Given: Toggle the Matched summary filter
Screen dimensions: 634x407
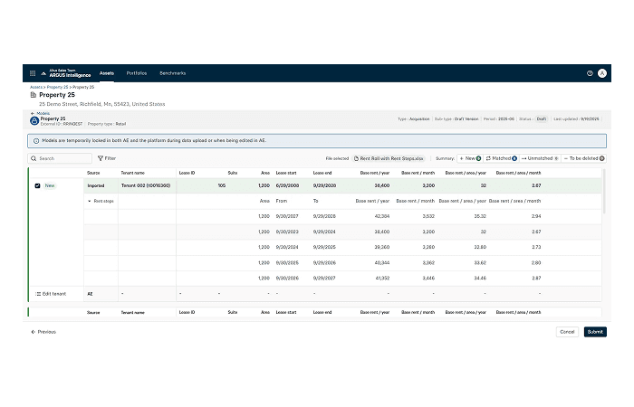Looking at the screenshot, I should coord(501,158).
